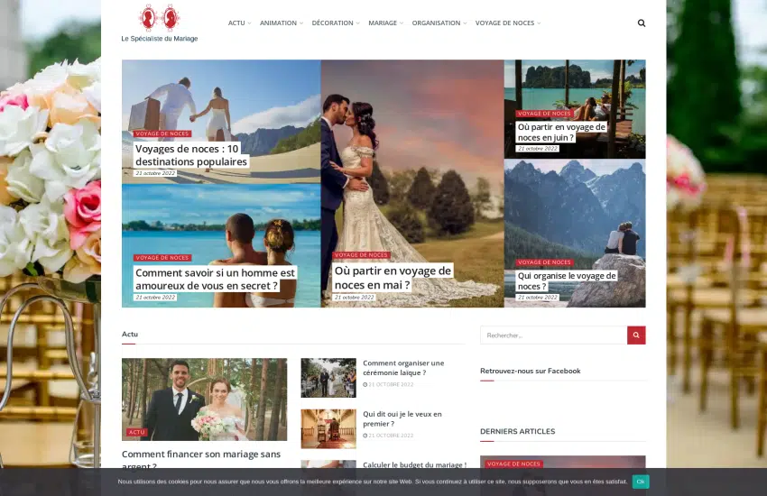Expand the Décoration navigation dropdown
Screen dimensions: 767x496
pos(335,23)
